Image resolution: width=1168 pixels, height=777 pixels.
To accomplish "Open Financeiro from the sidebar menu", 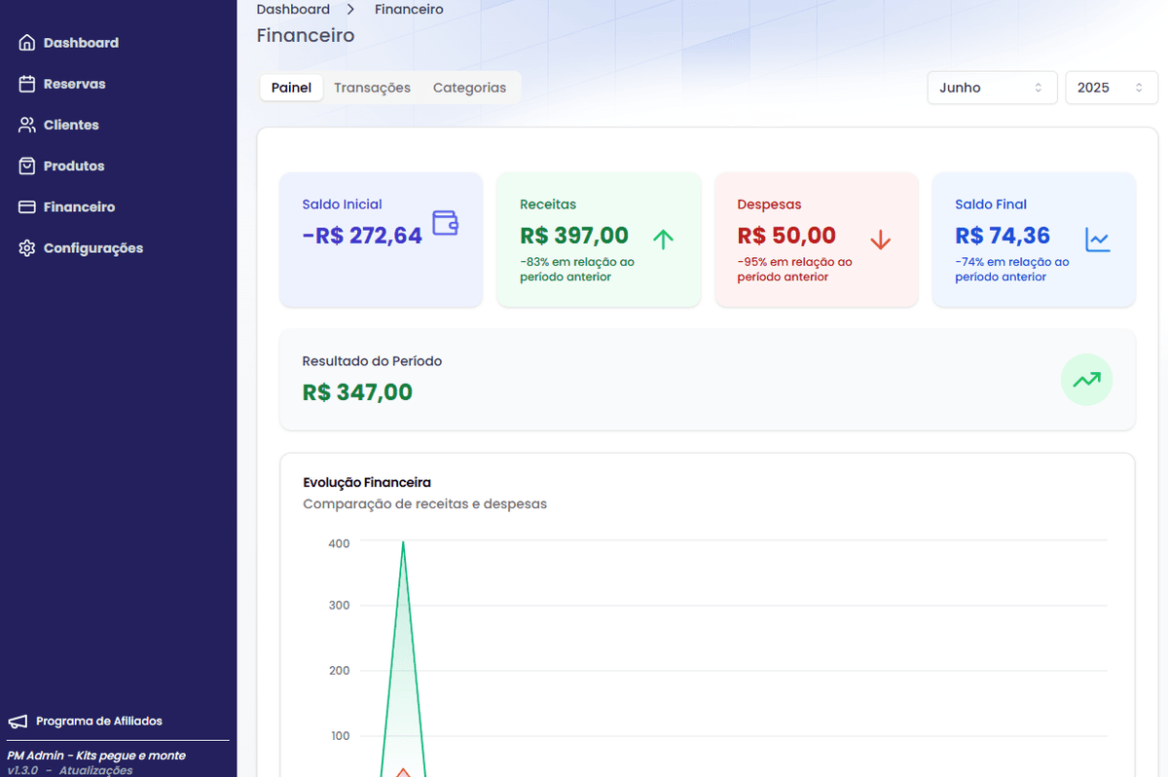I will pos(79,207).
